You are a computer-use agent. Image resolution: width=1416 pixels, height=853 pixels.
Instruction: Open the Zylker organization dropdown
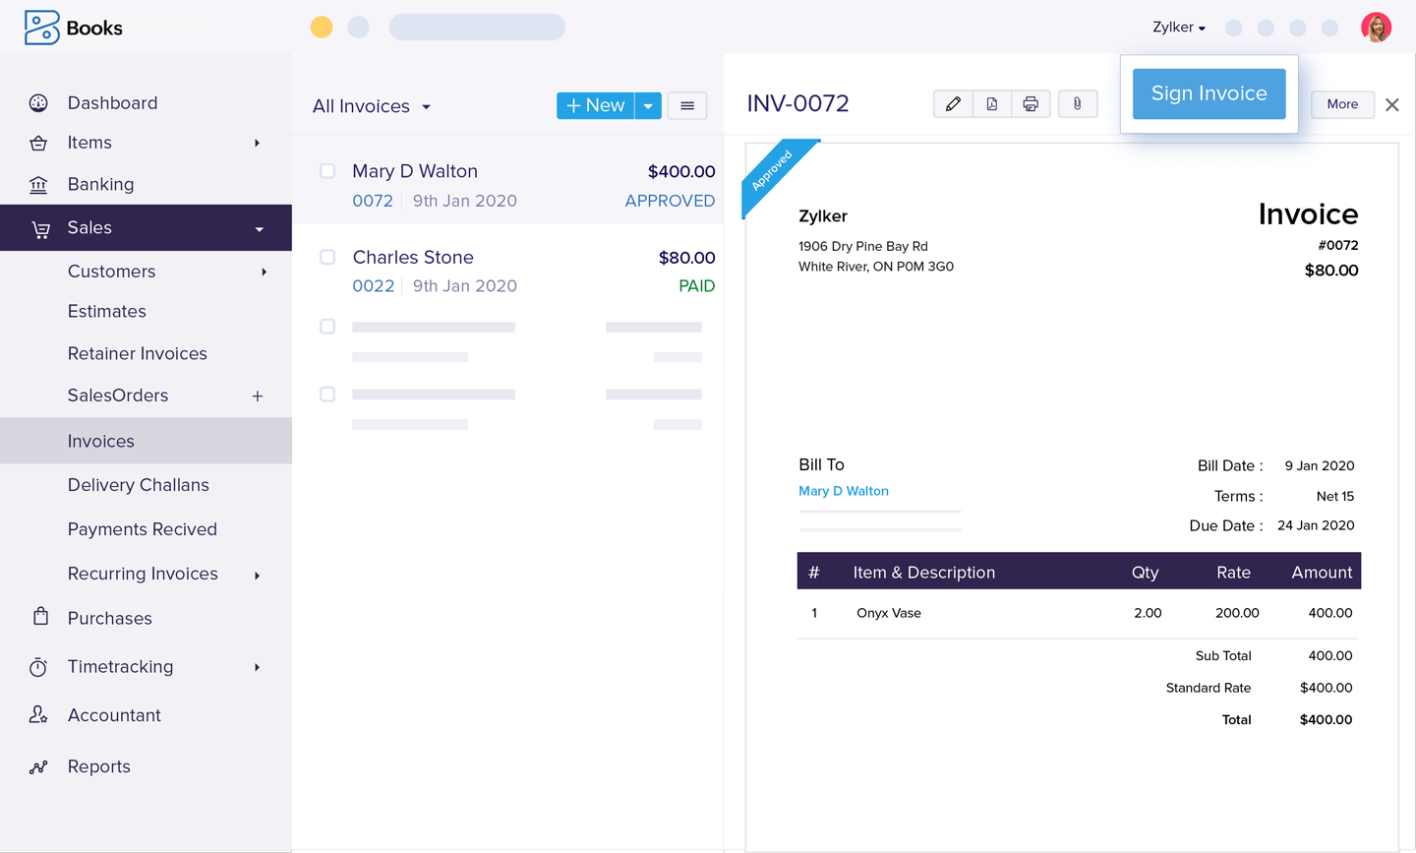click(1178, 27)
